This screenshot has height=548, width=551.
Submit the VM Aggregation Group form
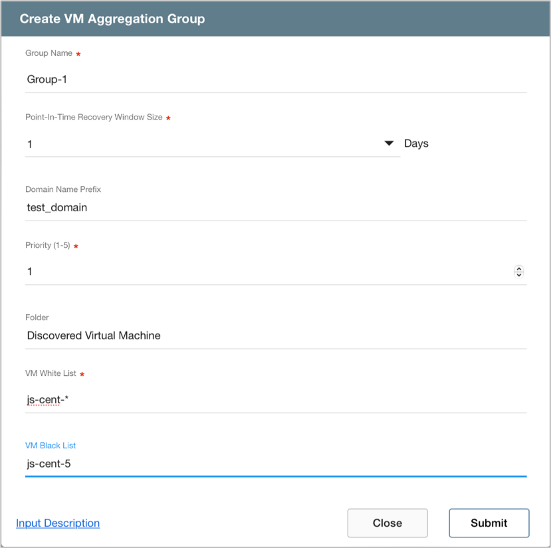click(489, 523)
